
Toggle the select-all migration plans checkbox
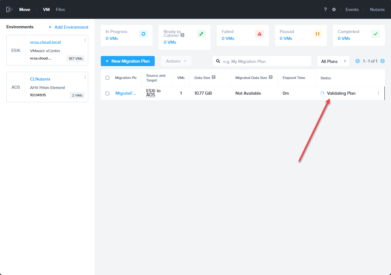[107, 78]
